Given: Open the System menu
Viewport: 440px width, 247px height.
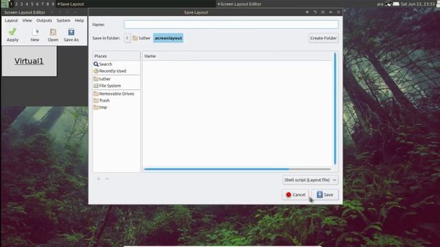Looking at the screenshot, I should pyautogui.click(x=63, y=21).
